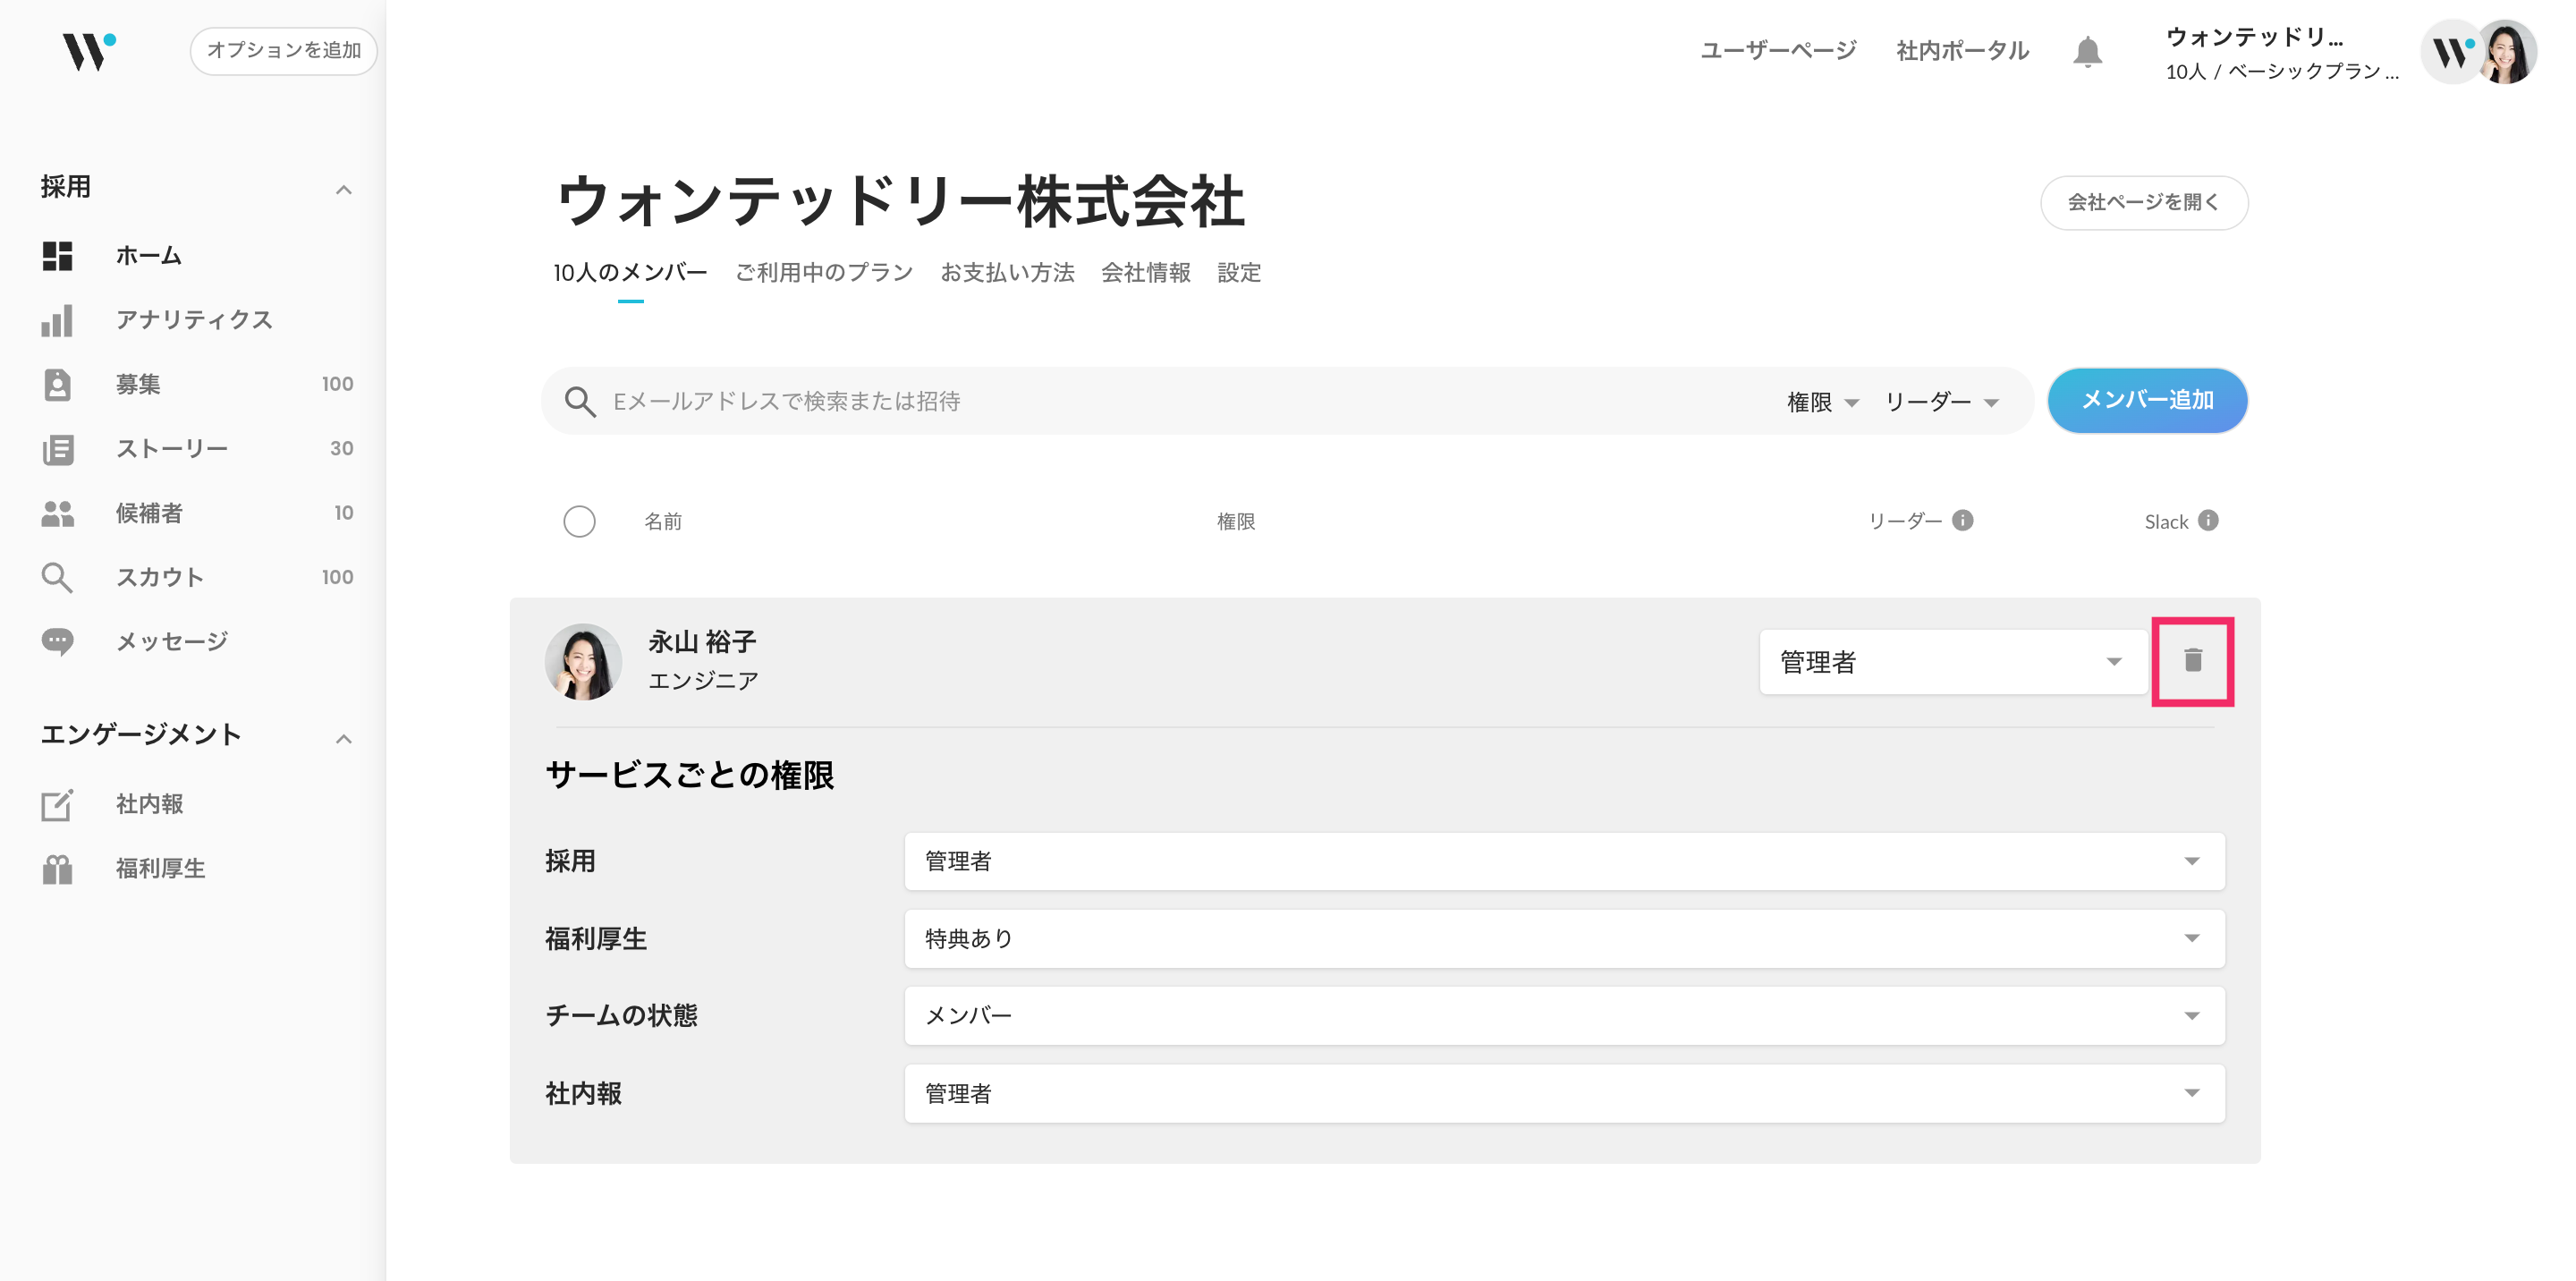Click the search magnifier in member search bar
The image size is (2576, 1281).
(580, 401)
